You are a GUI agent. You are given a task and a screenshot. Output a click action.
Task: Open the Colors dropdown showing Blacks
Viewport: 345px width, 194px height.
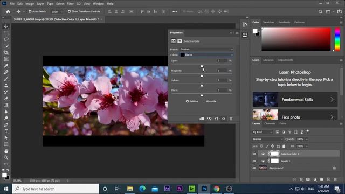(206, 55)
